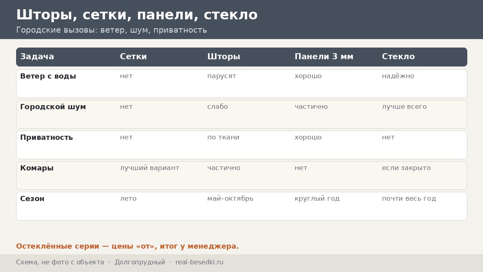
Task: Click the "парусят" cell
Action: 222,76
